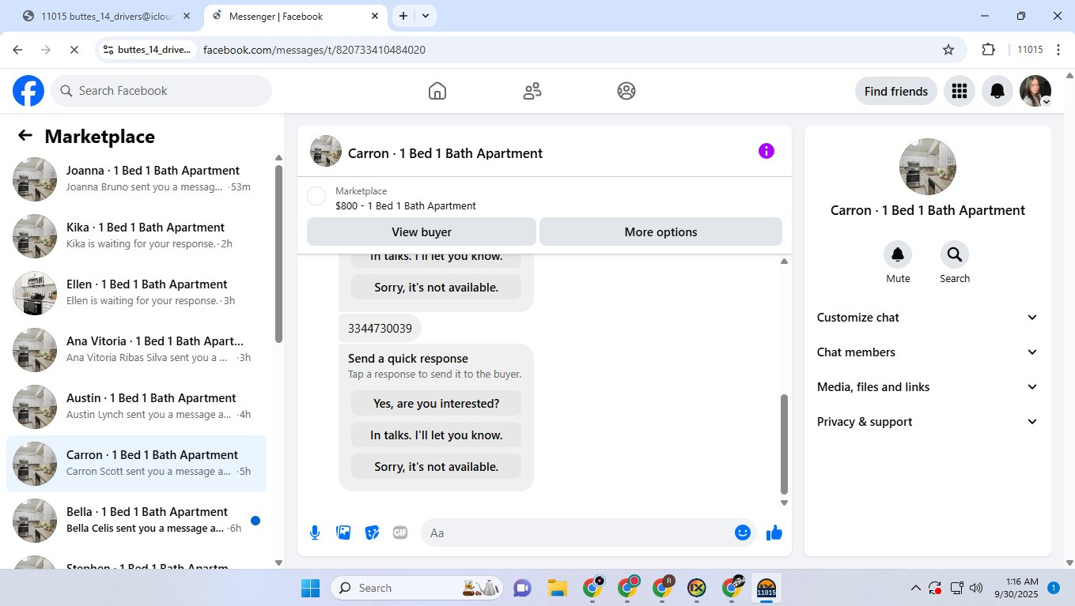Open the site info button in address bar

tap(147, 50)
